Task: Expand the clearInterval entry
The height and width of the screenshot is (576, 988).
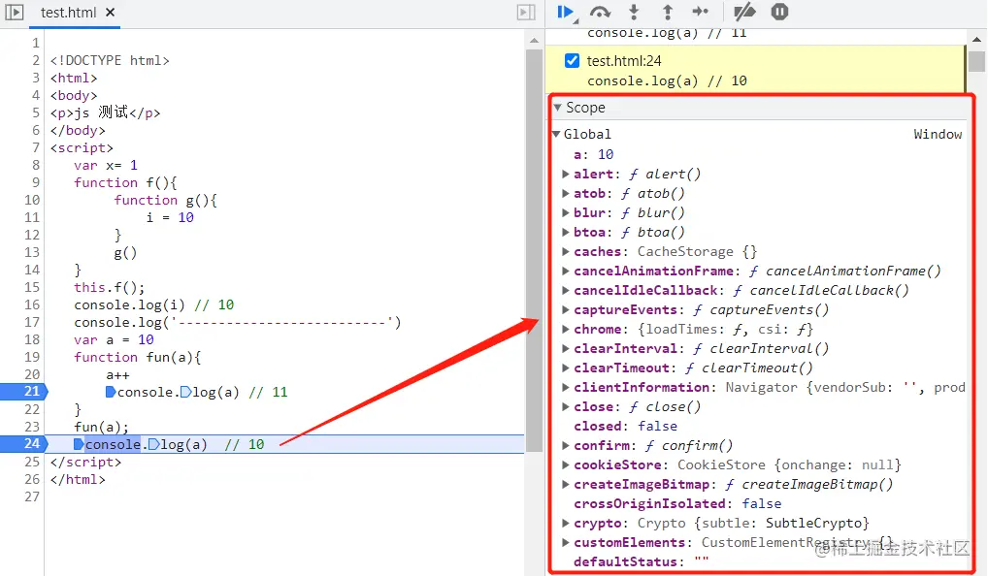Action: tap(566, 348)
